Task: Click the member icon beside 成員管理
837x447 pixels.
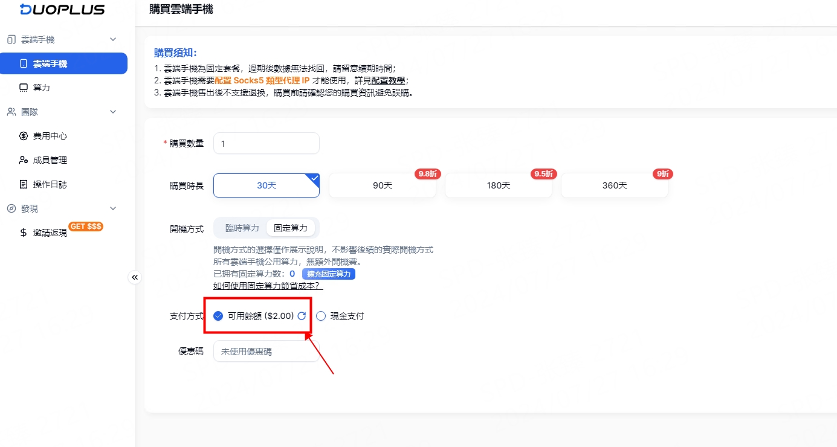Action: [x=24, y=160]
